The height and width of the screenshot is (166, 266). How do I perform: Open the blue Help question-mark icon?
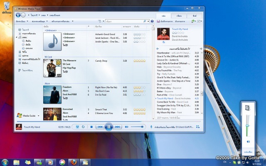[x=152, y=21]
